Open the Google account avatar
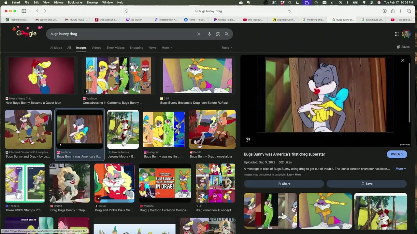The image size is (417, 234). 406,34
